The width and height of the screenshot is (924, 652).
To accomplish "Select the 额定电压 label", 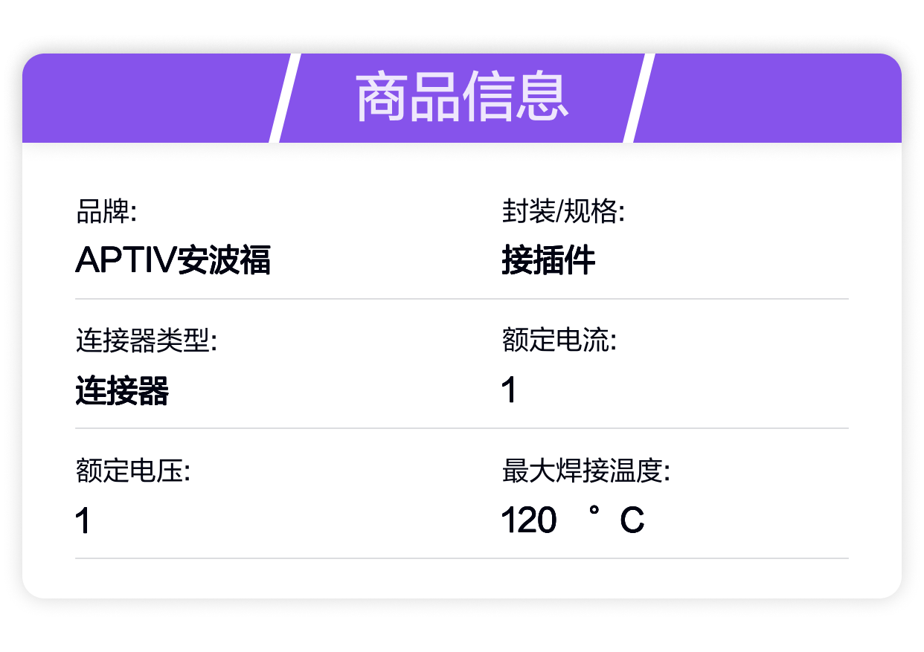I will [133, 471].
